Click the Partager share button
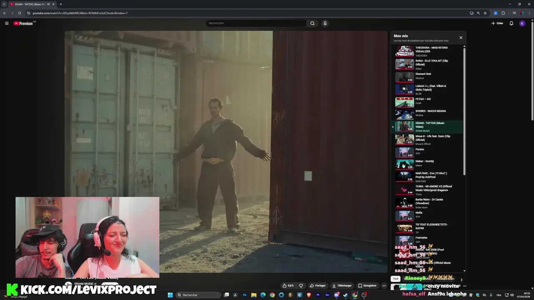Image resolution: width=534 pixels, height=300 pixels. (x=317, y=286)
